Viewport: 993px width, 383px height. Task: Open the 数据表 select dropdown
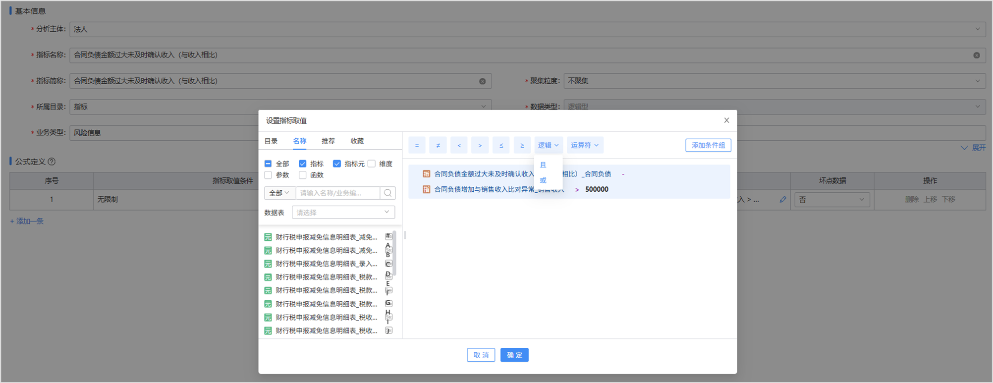343,213
